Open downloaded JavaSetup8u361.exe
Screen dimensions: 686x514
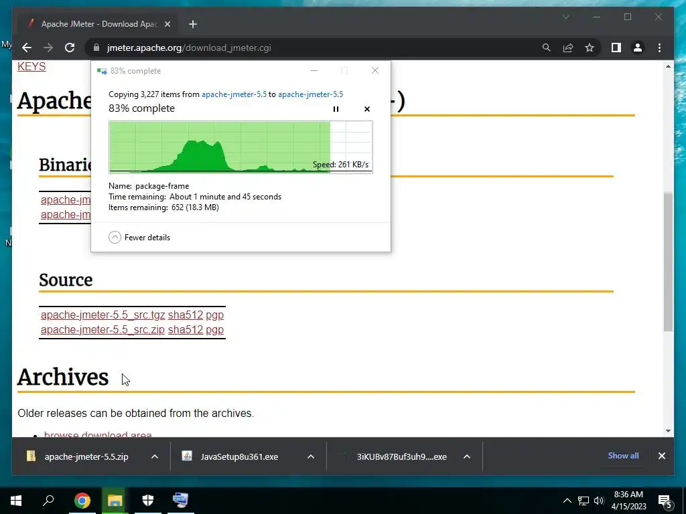[x=232, y=456]
